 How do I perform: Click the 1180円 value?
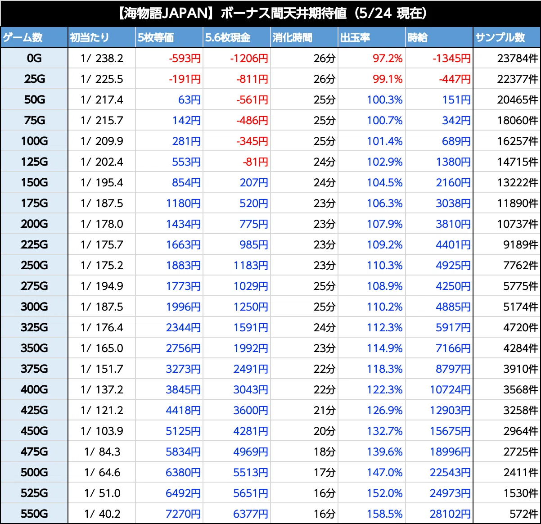pos(183,203)
